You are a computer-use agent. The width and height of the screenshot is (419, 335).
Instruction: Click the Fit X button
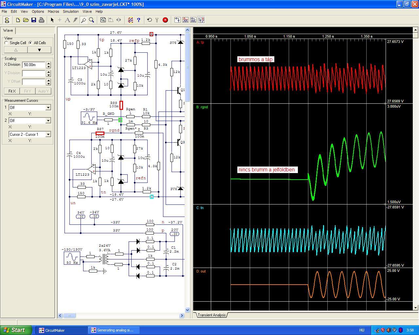pyautogui.click(x=12, y=91)
